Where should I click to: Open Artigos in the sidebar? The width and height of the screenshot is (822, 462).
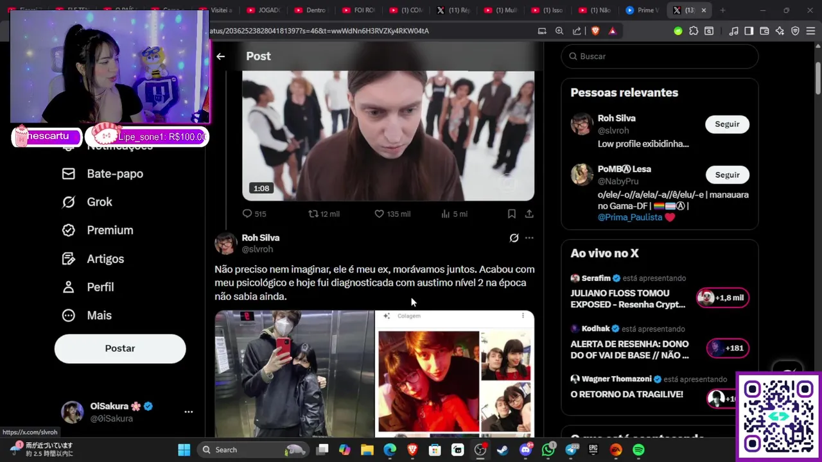click(93, 259)
